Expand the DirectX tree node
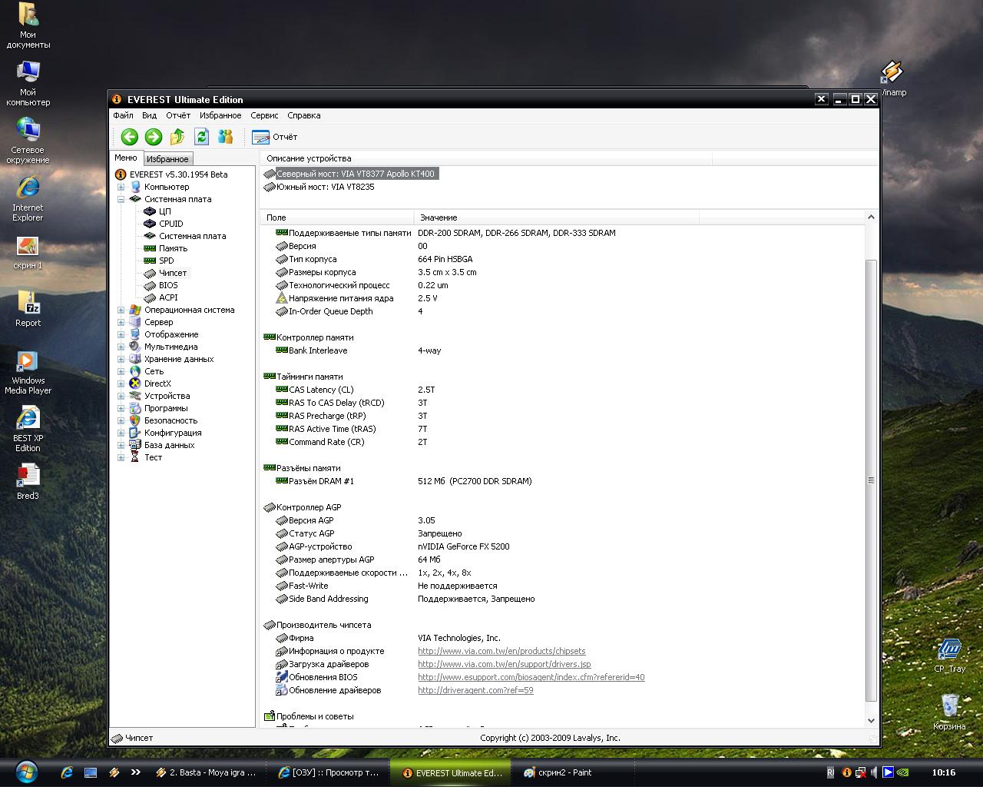 121,384
